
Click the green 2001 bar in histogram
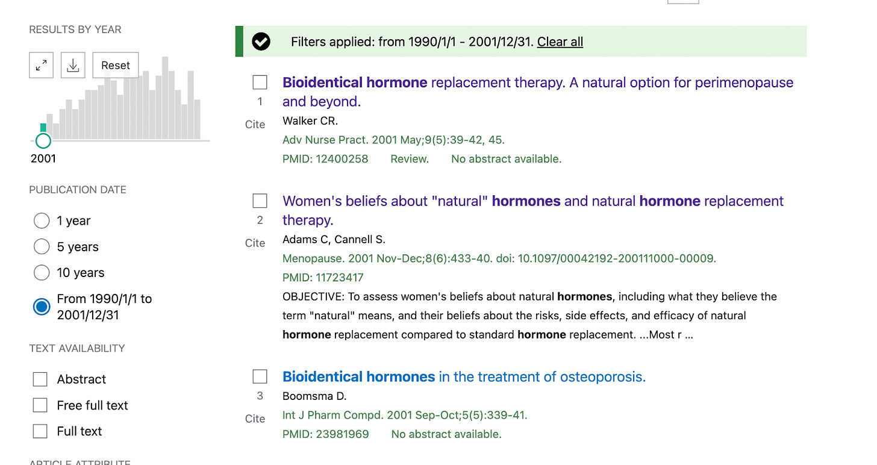43,128
